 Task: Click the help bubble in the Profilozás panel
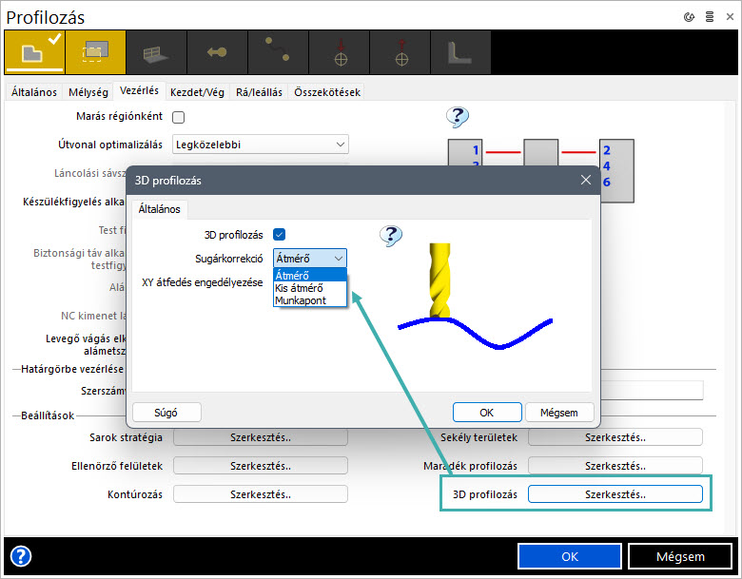point(458,116)
